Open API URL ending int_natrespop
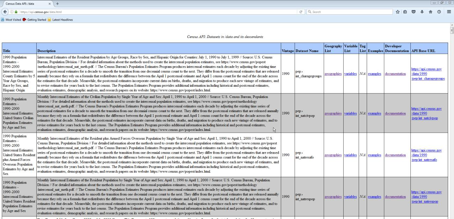 click(x=426, y=197)
